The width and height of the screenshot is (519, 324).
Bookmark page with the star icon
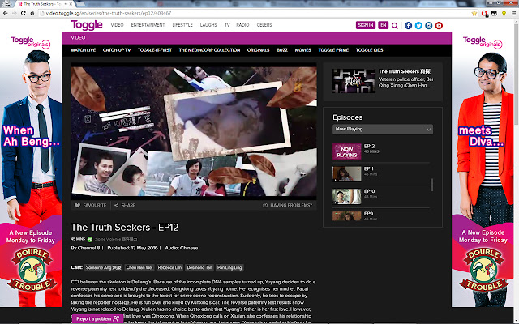[x=474, y=13]
